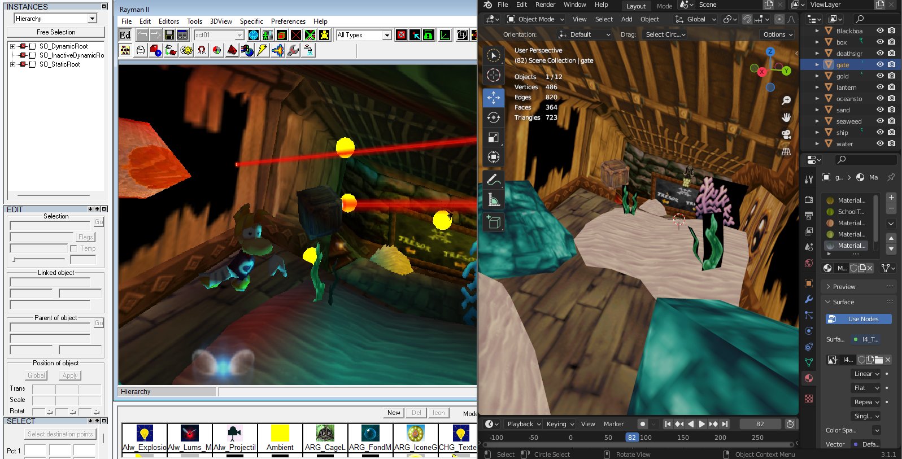Enable the Temp checkbox
The image size is (902, 459).
[x=73, y=248]
